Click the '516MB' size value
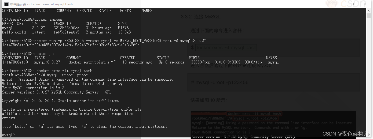The width and height of the screenshot is (373, 139). click(x=123, y=28)
